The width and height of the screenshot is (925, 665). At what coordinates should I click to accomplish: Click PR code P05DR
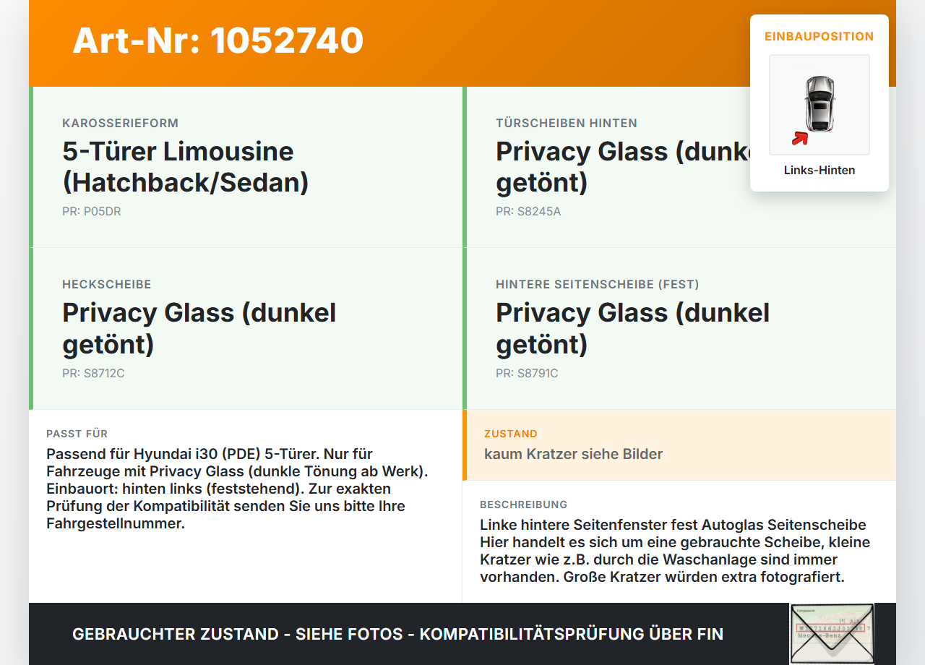92,212
